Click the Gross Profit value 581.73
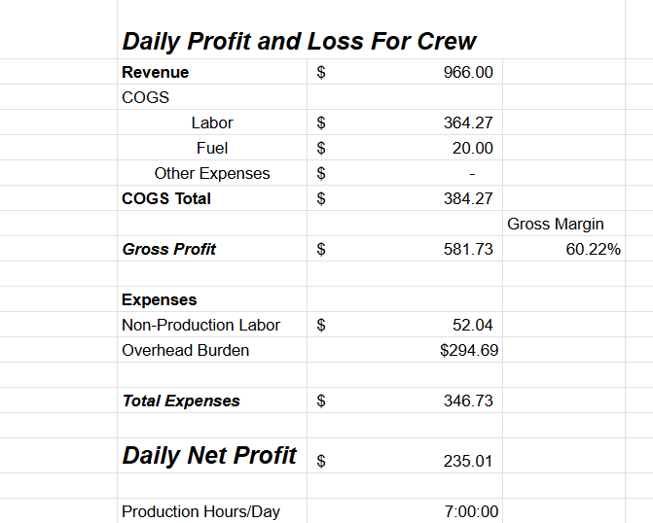Viewport: 653px width, 523px height. pyautogui.click(x=468, y=249)
